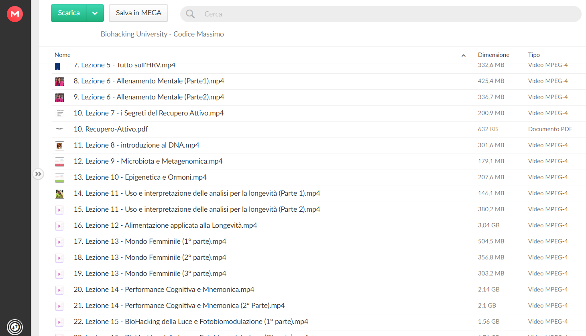586x336 pixels.
Task: Click video icon for Performance Cognitiva e Mnemonica
Action: pyautogui.click(x=59, y=290)
